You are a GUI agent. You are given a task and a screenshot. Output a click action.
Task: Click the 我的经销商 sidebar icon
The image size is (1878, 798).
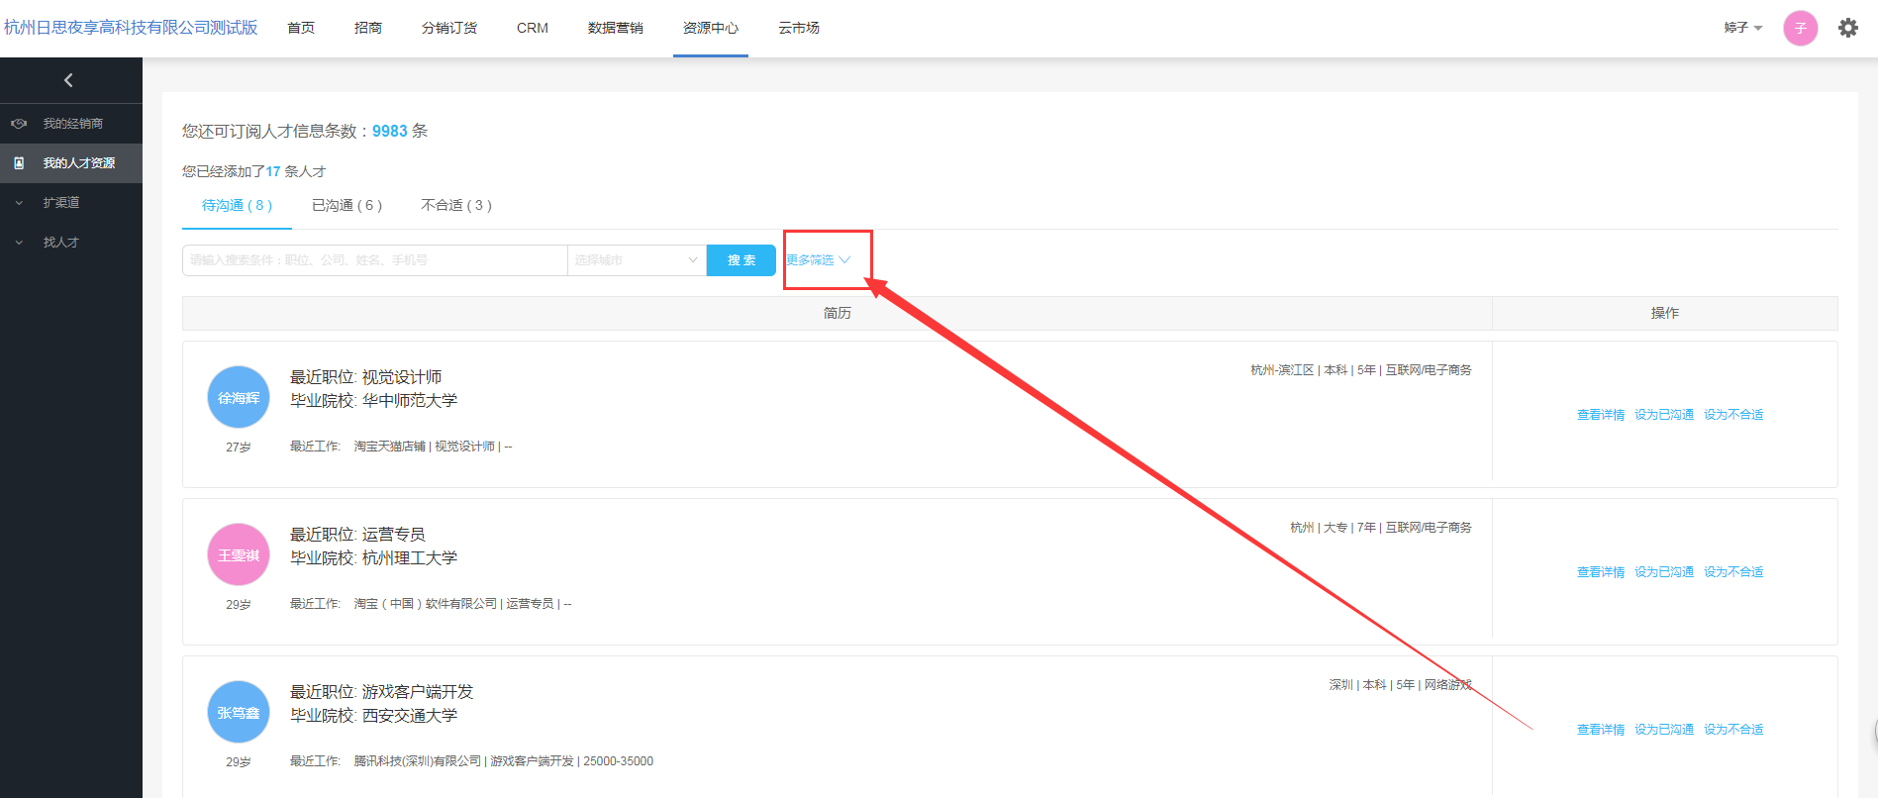click(x=19, y=124)
